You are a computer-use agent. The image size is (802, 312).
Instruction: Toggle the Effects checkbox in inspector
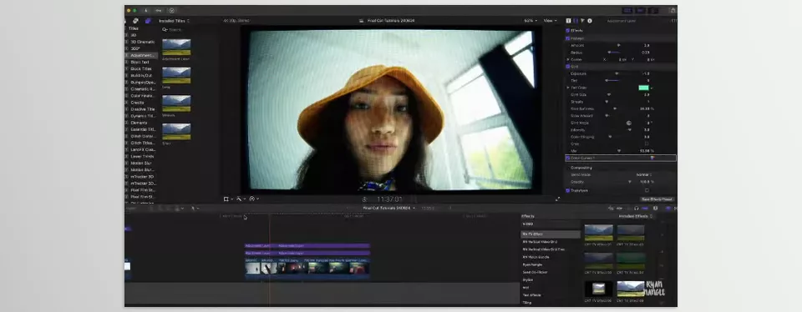pyautogui.click(x=568, y=31)
